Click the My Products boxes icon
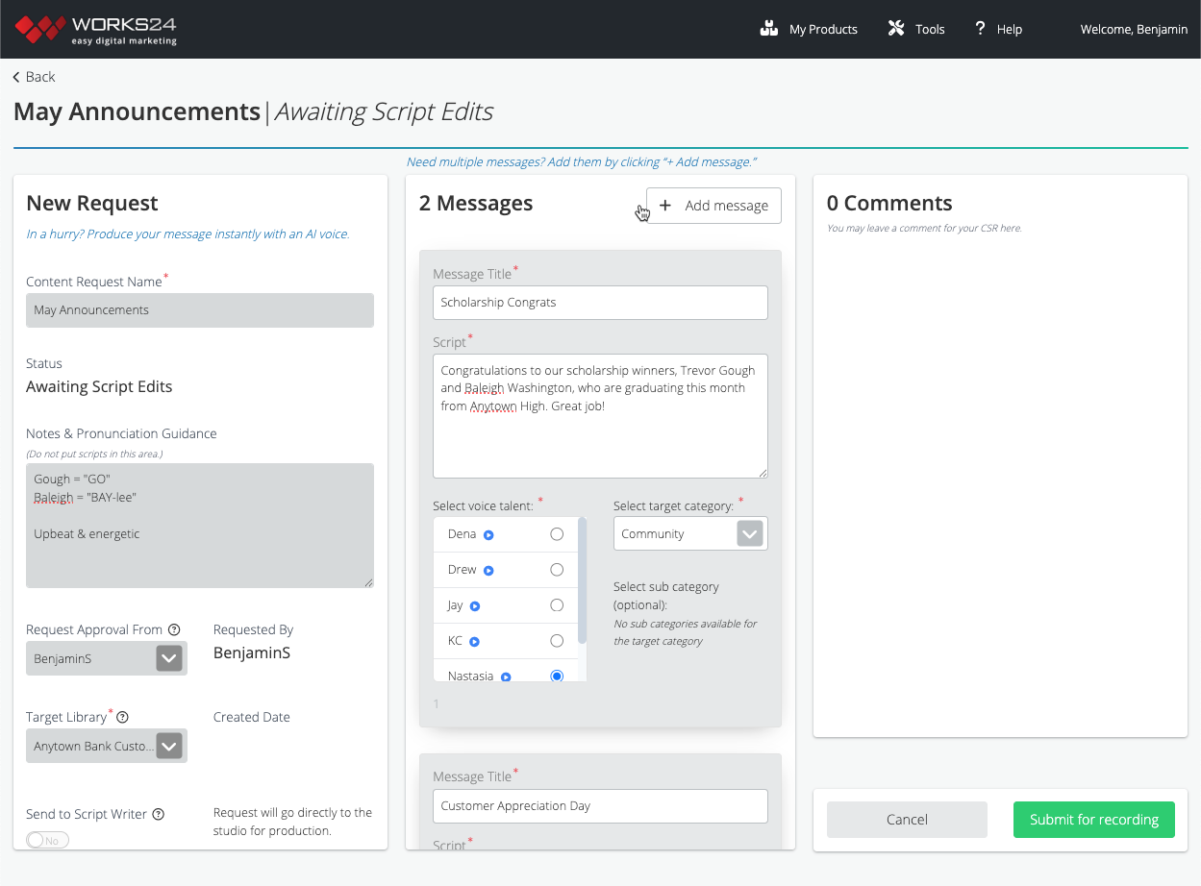 coord(769,29)
